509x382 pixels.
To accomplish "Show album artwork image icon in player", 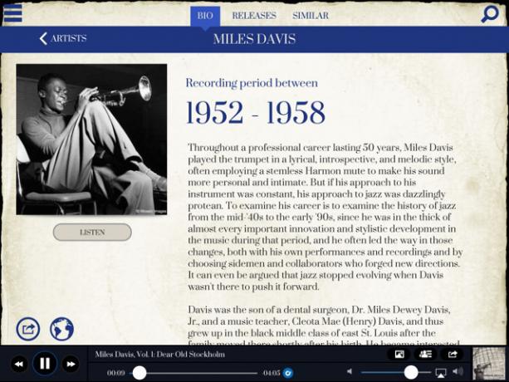I will point(399,354).
